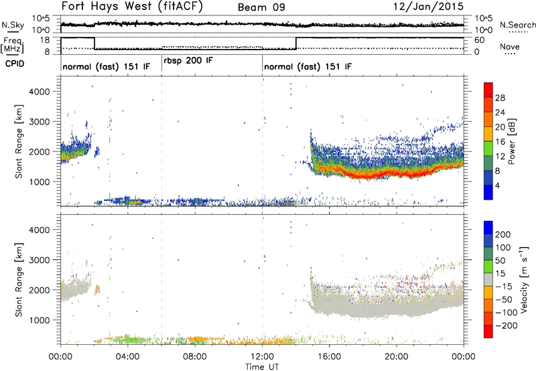Click the gray segment of Velocity colorbar
This screenshot has height=371, width=536.
click(488, 279)
